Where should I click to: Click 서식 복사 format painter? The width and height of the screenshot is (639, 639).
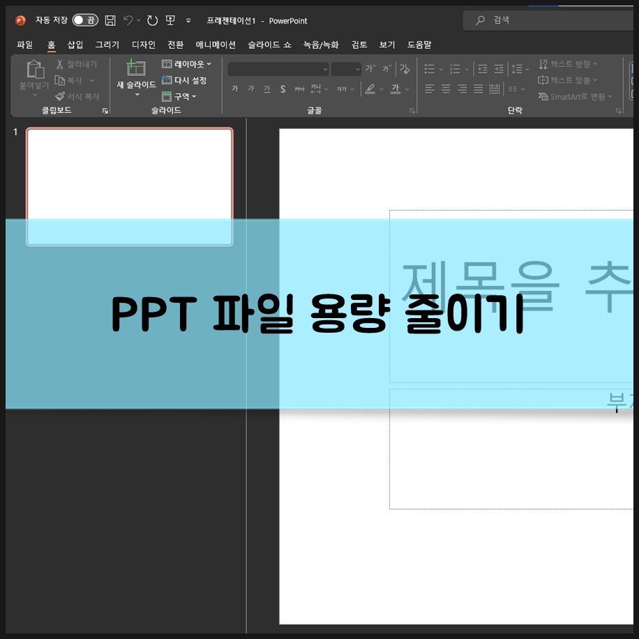pos(77,96)
